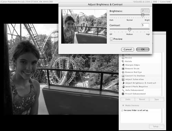The width and height of the screenshot is (172, 131).
Task: Select the Rotate text label
Action: (128, 61)
